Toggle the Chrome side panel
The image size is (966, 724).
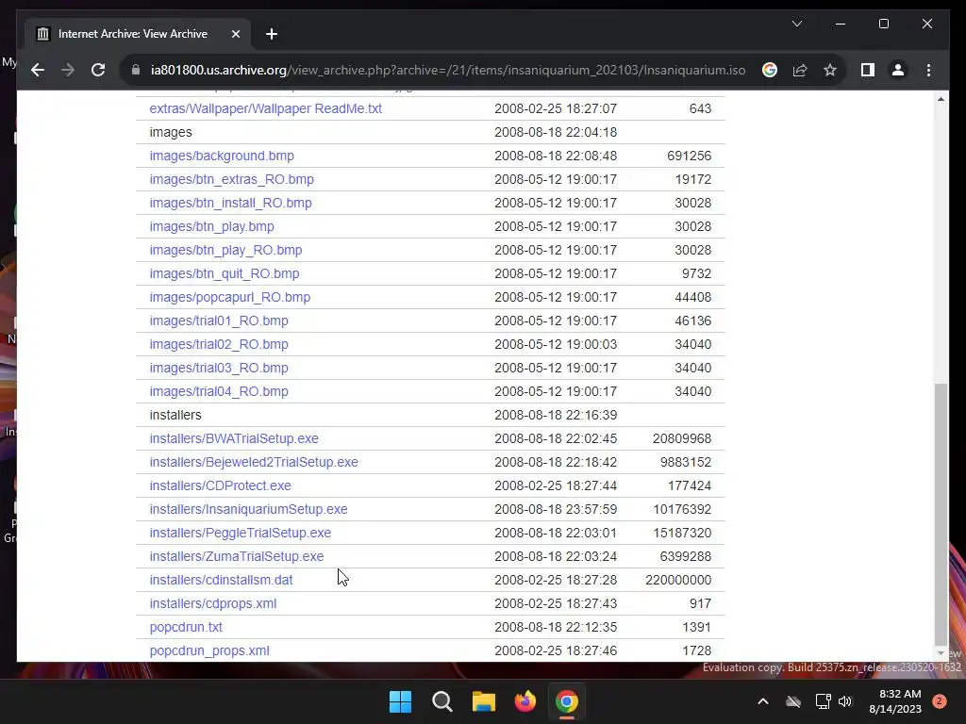868,70
